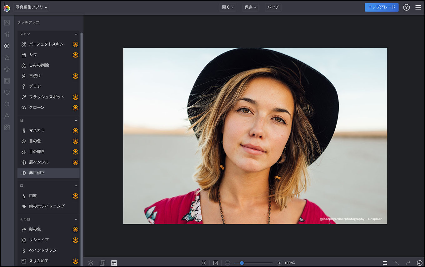425x267 pixels.
Task: Open the hamburger menu icon
Action: pos(418,8)
